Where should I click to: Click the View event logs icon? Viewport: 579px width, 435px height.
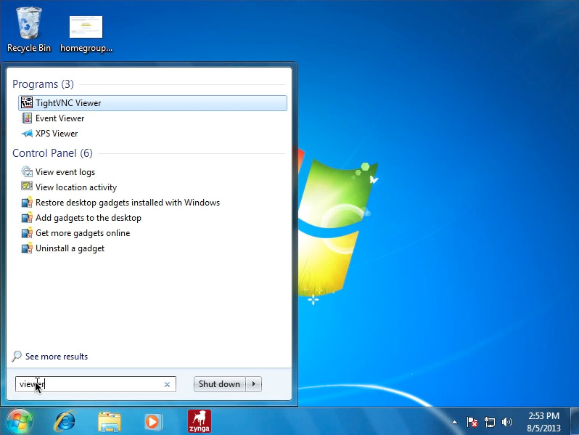pyautogui.click(x=27, y=171)
